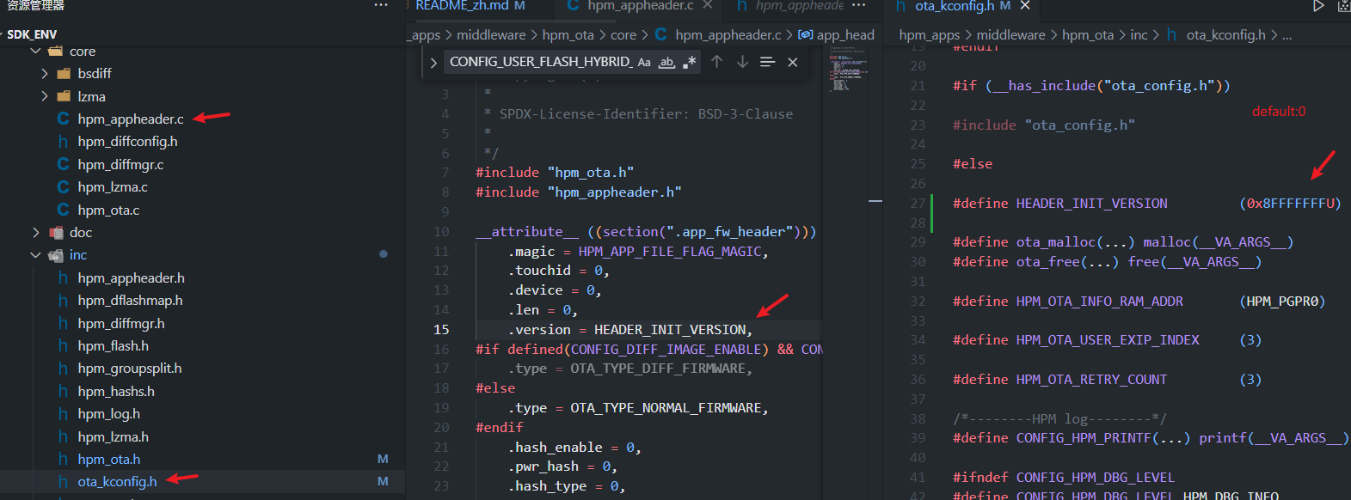The image size is (1351, 500).
Task: Run file using the play icon
Action: (x=1318, y=6)
